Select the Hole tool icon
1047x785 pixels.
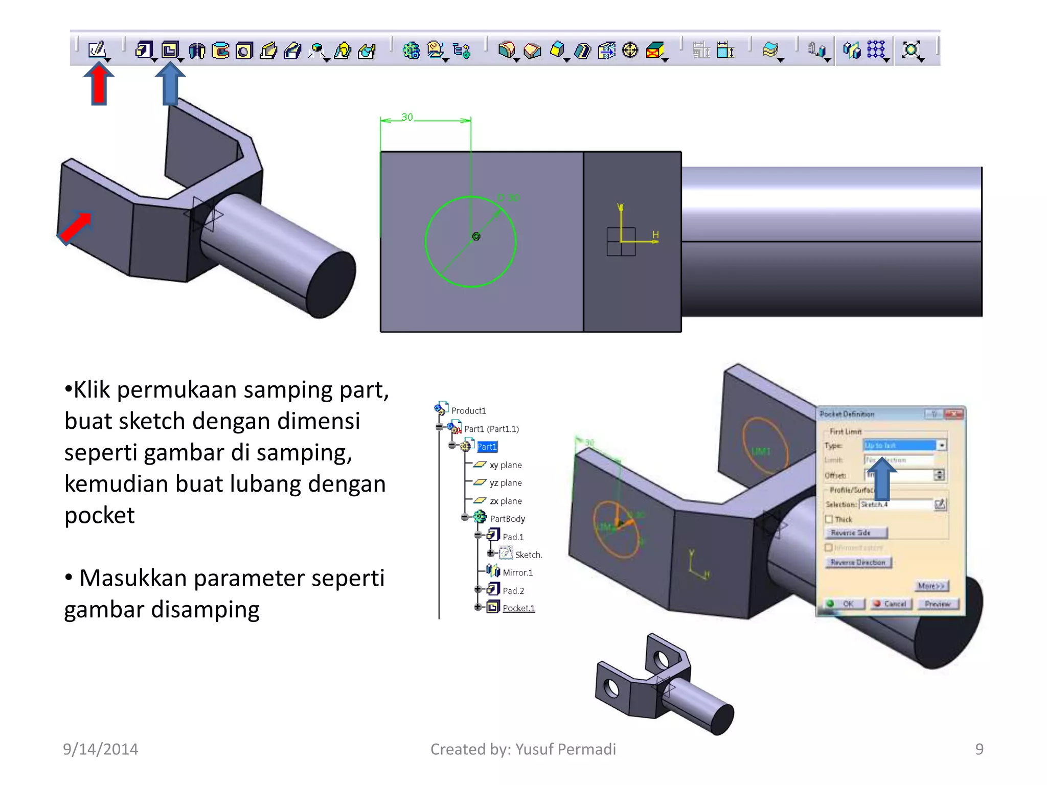click(244, 51)
